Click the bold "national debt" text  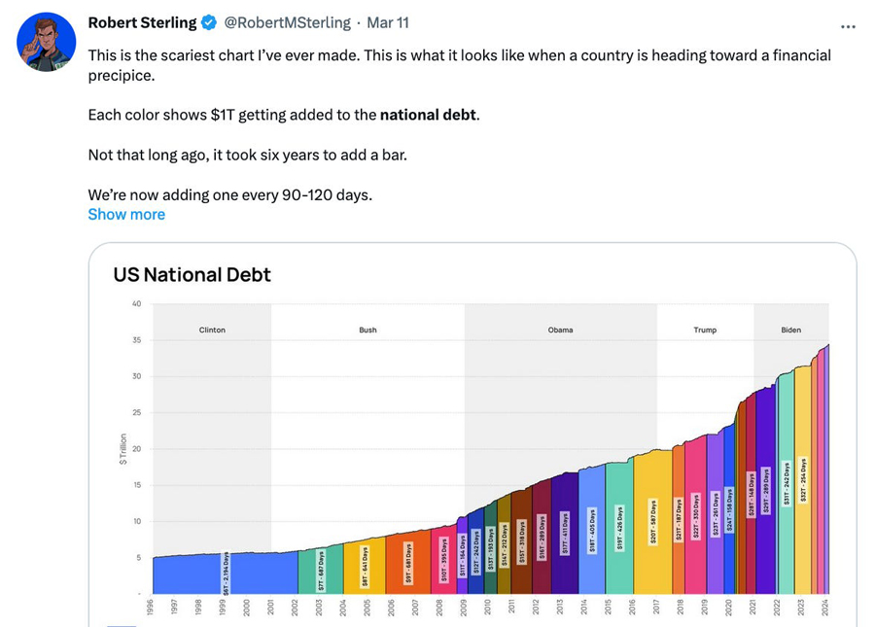428,115
